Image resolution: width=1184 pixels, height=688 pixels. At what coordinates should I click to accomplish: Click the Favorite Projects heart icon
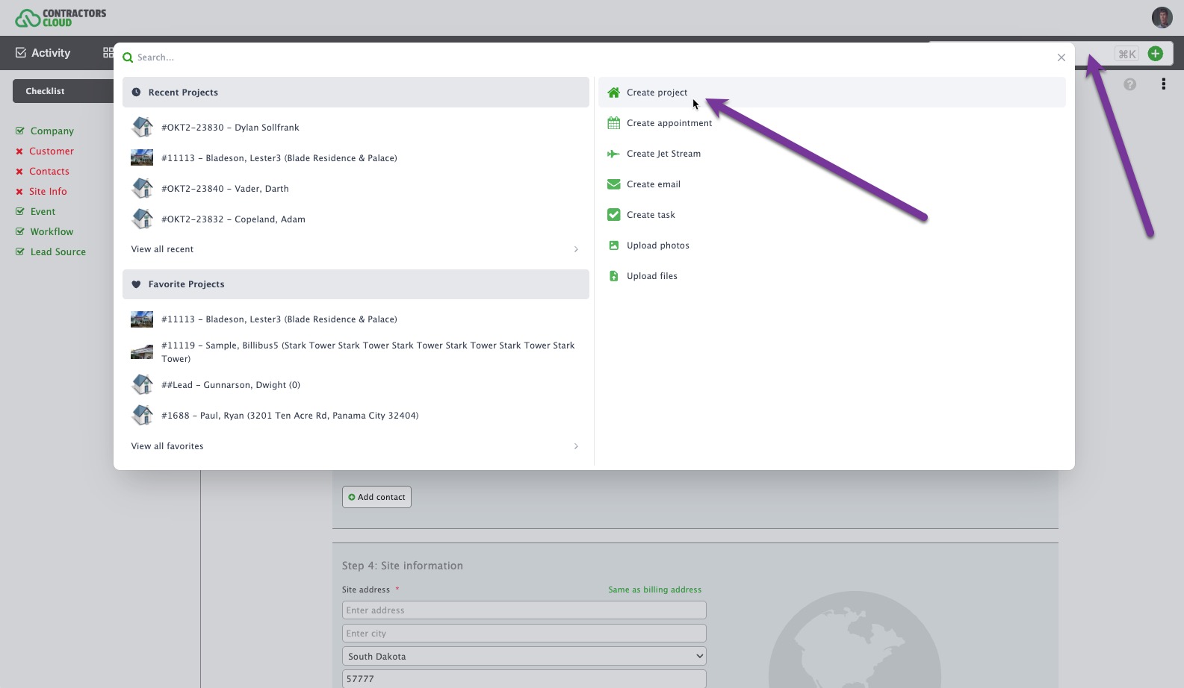tap(136, 284)
